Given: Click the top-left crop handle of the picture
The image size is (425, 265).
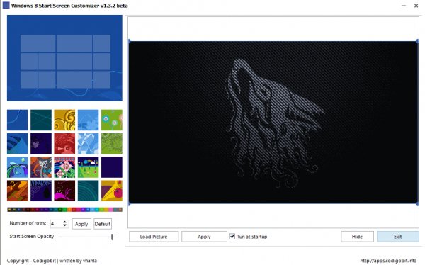Looking at the screenshot, I should click(x=130, y=41).
